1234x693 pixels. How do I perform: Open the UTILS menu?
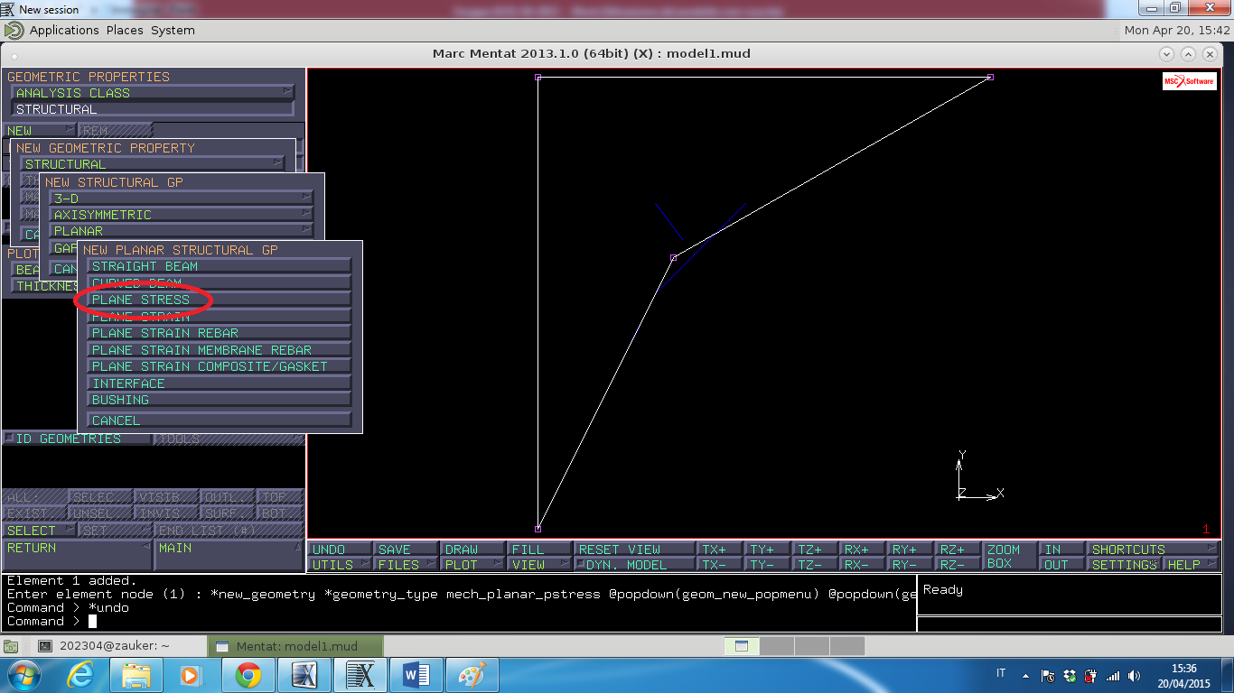[341, 565]
